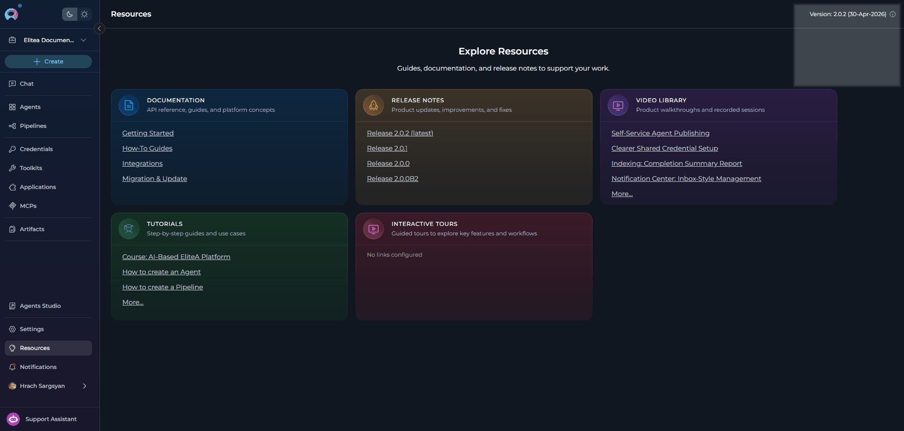Open How to create a Pipeline tutorial
The image size is (904, 431).
(163, 287)
